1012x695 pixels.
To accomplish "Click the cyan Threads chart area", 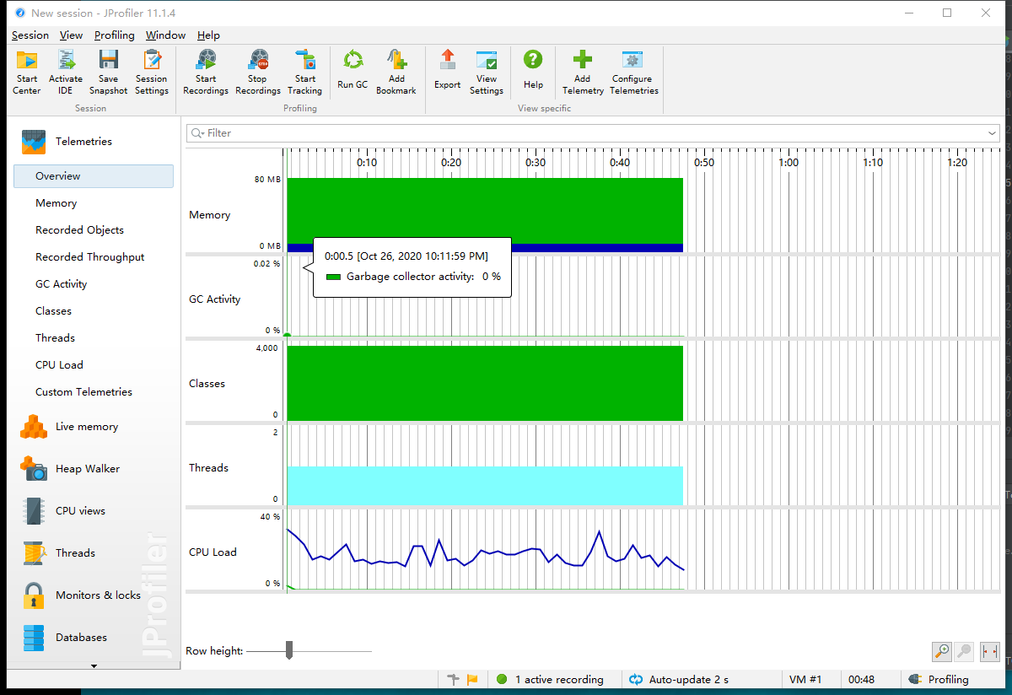I will click(x=484, y=486).
